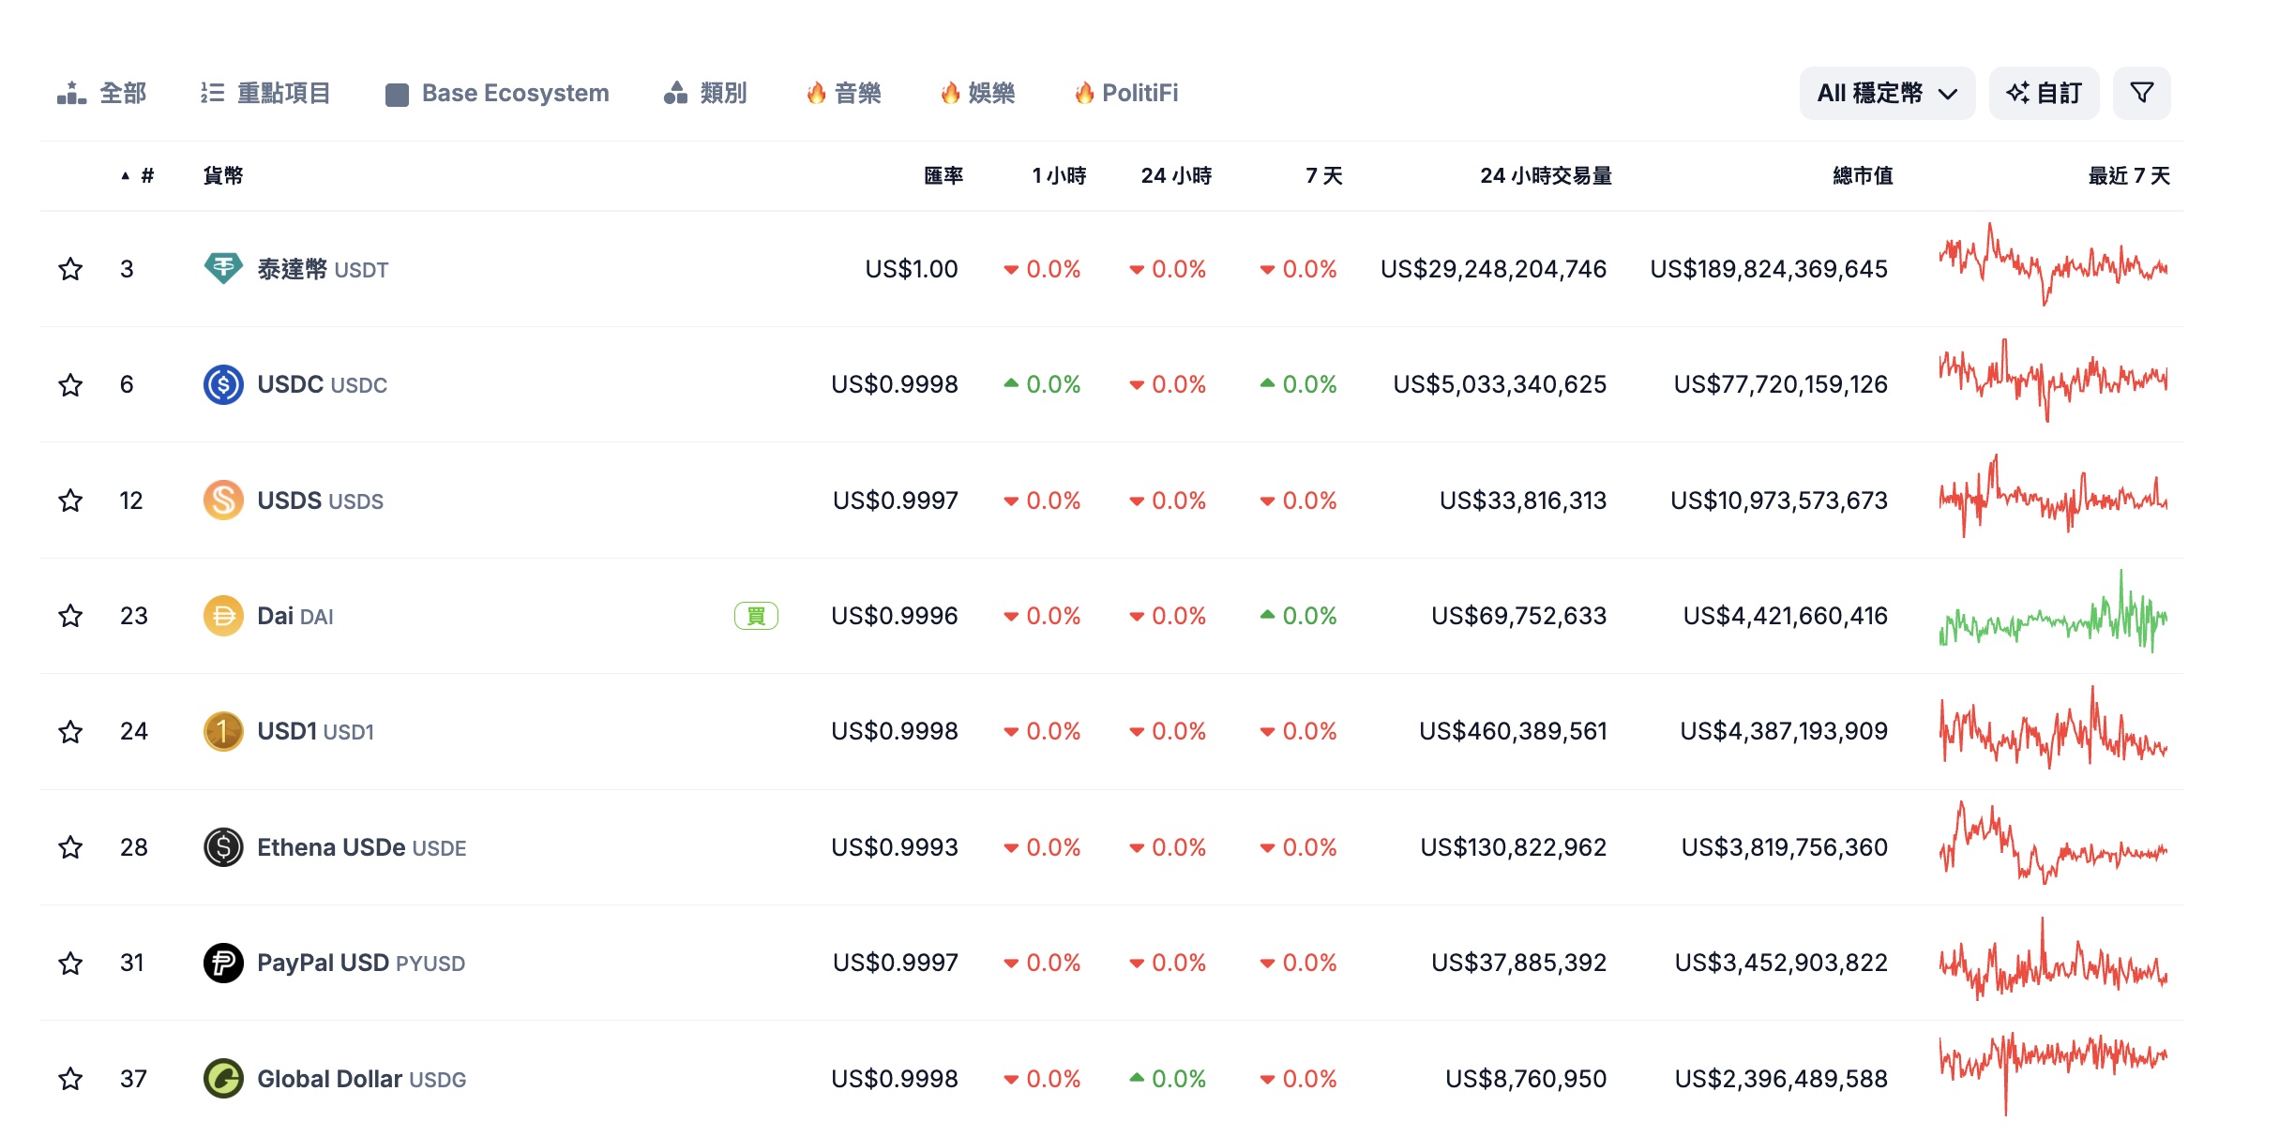2294x1136 pixels.
Task: Click USD1 volume US$460,389,561
Action: coord(1513,731)
